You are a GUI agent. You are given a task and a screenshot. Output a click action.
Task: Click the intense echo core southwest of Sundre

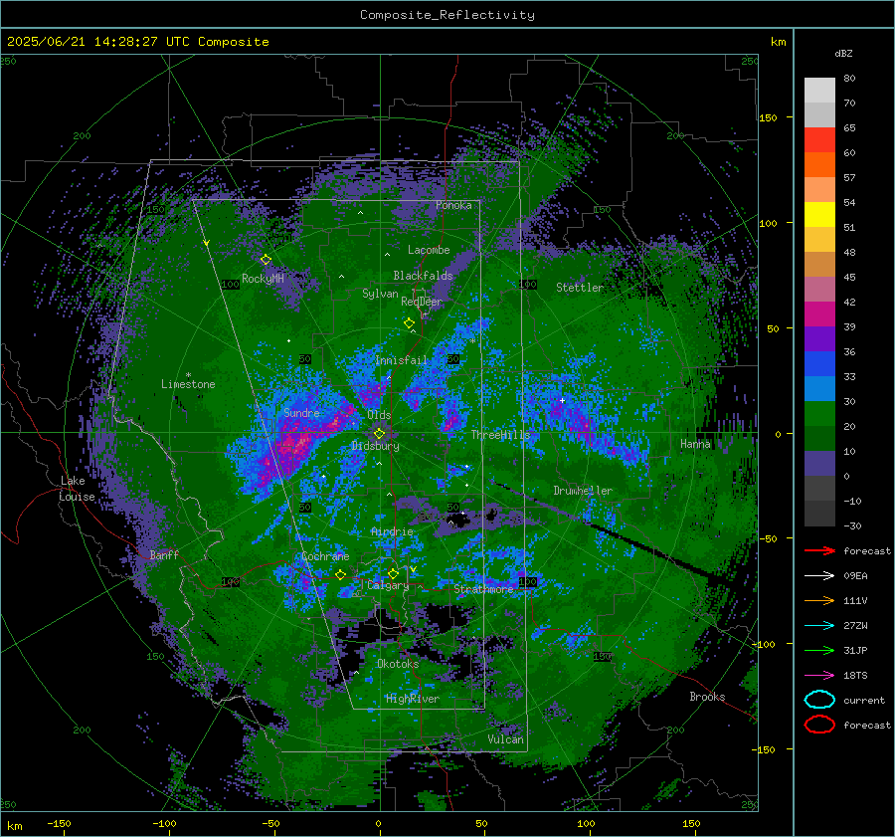tap(296, 445)
